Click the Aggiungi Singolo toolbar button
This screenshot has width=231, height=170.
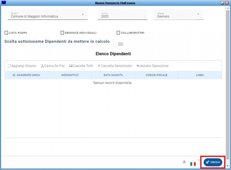(22, 66)
